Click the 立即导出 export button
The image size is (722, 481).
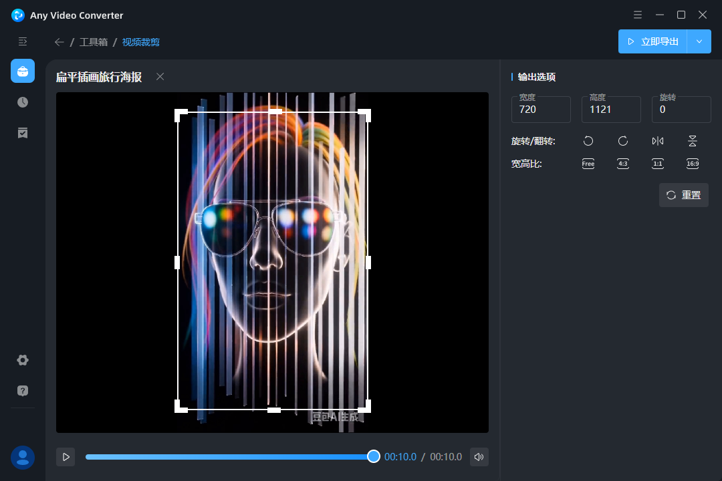[652, 41]
